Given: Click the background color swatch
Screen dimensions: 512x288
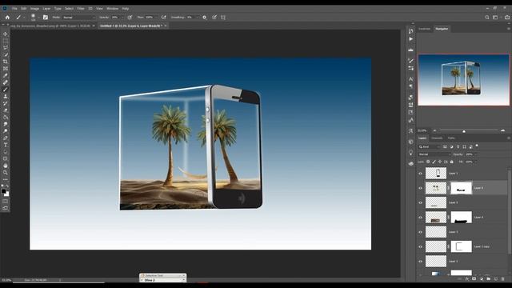Looking at the screenshot, I should click(x=7, y=194).
